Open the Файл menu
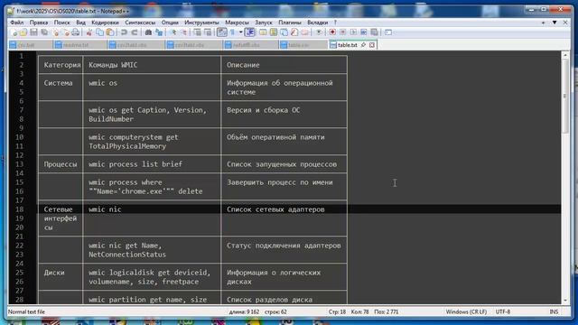The height and width of the screenshot is (325, 578). [17, 23]
